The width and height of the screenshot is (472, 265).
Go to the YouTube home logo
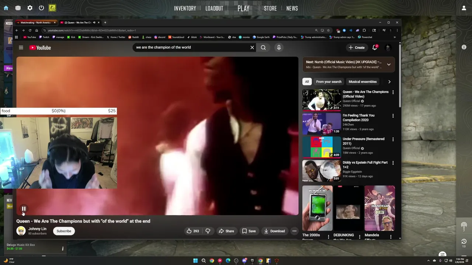(40, 47)
